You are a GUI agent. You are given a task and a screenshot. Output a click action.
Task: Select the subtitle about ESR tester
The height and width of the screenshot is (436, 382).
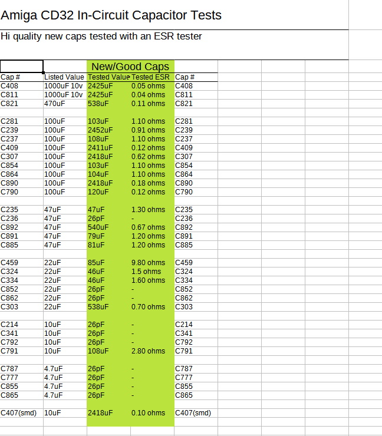coord(101,37)
